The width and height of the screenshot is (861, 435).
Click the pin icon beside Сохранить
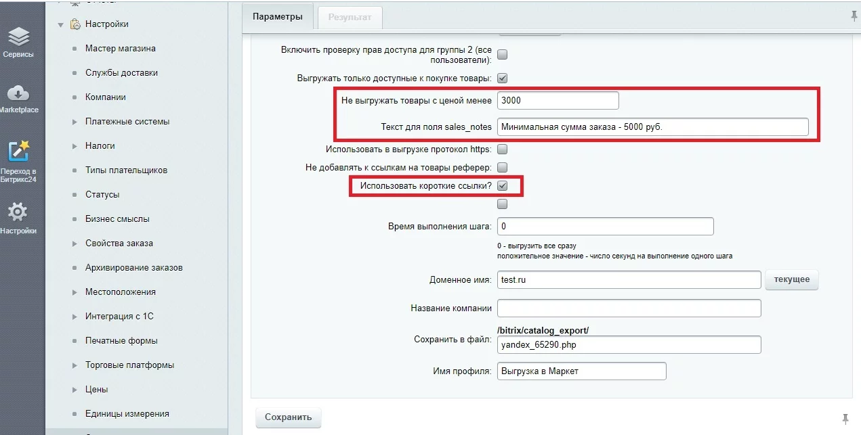[x=845, y=417]
